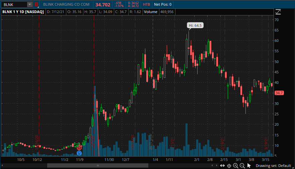The image size is (295, 169).
Task: Click the -1.97% percent change value
Action: 119,6
